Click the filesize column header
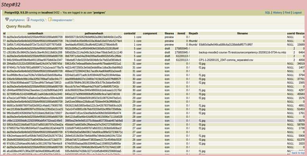The image size is (307, 156). point(300,33)
